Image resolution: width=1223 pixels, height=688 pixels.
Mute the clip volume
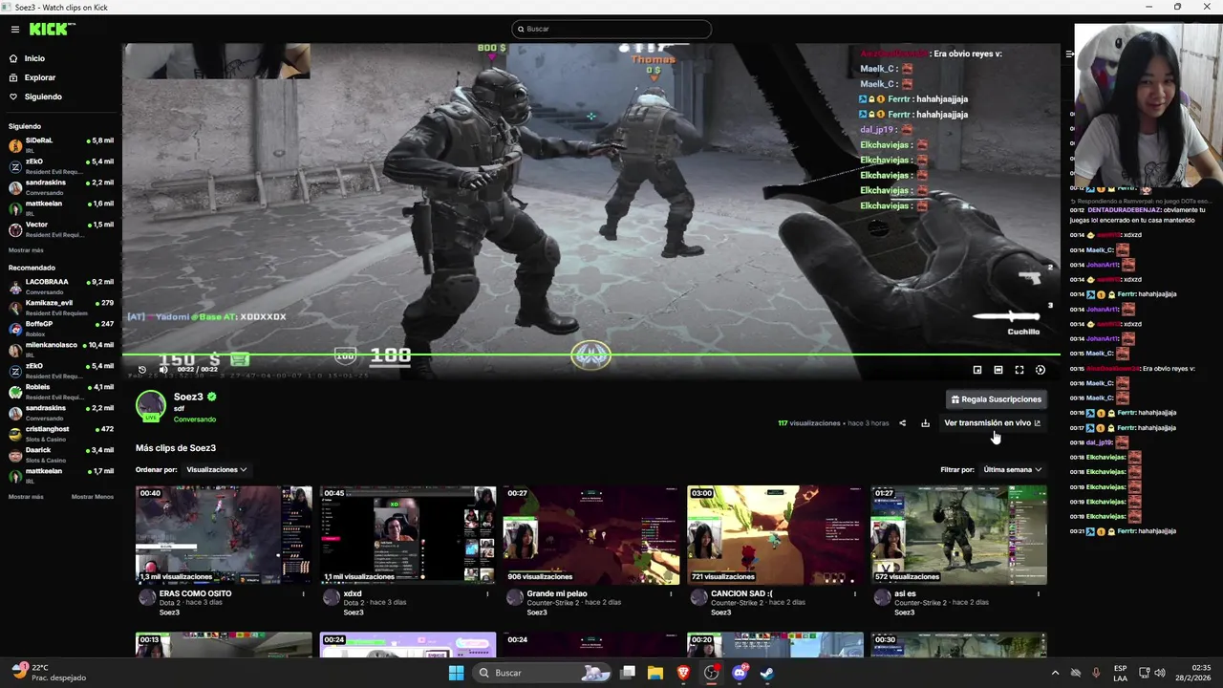tap(163, 370)
